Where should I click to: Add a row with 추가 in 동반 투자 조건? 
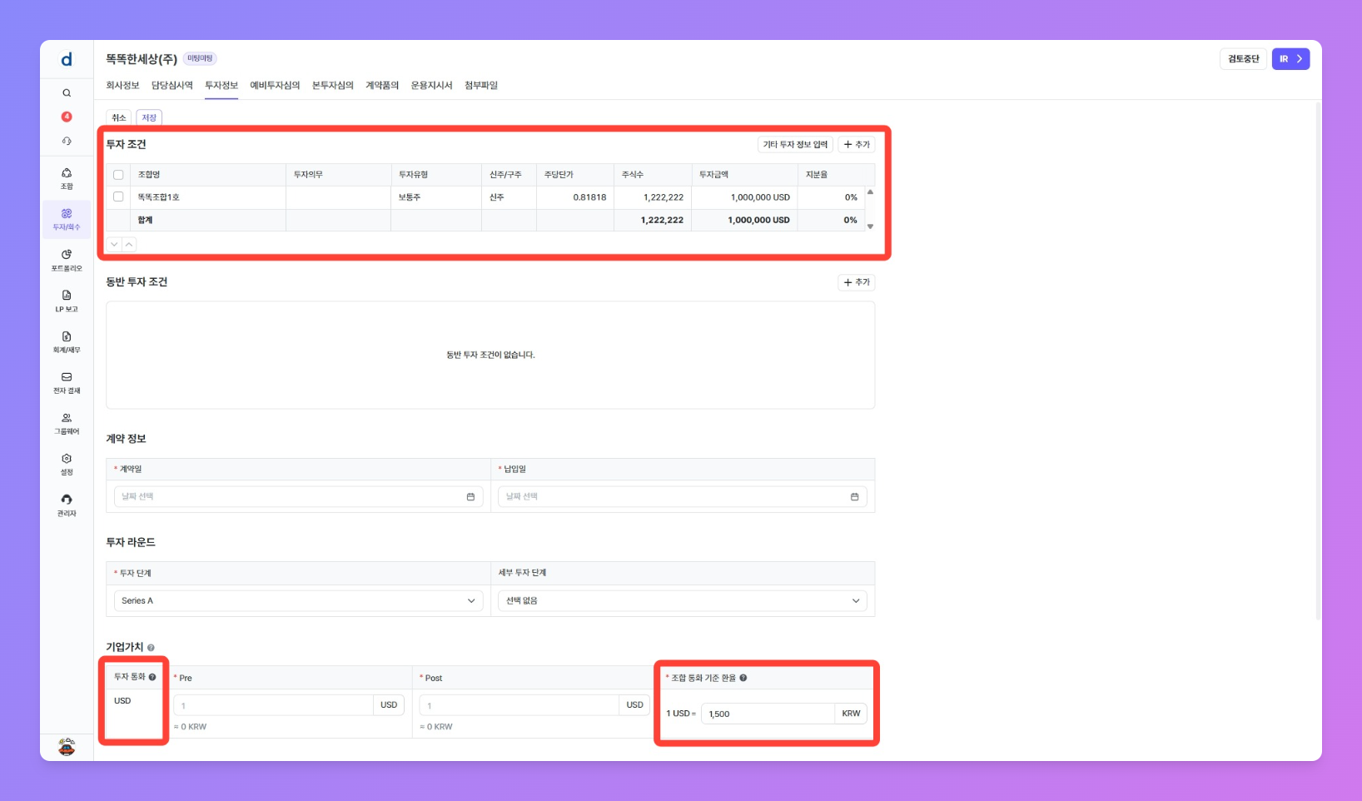[x=857, y=282]
